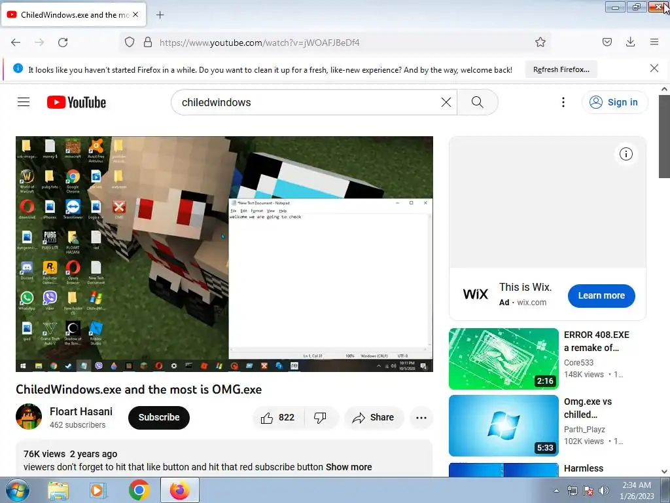Click the Refresh Firefox... button
This screenshot has width=670, height=503.
[x=561, y=69]
